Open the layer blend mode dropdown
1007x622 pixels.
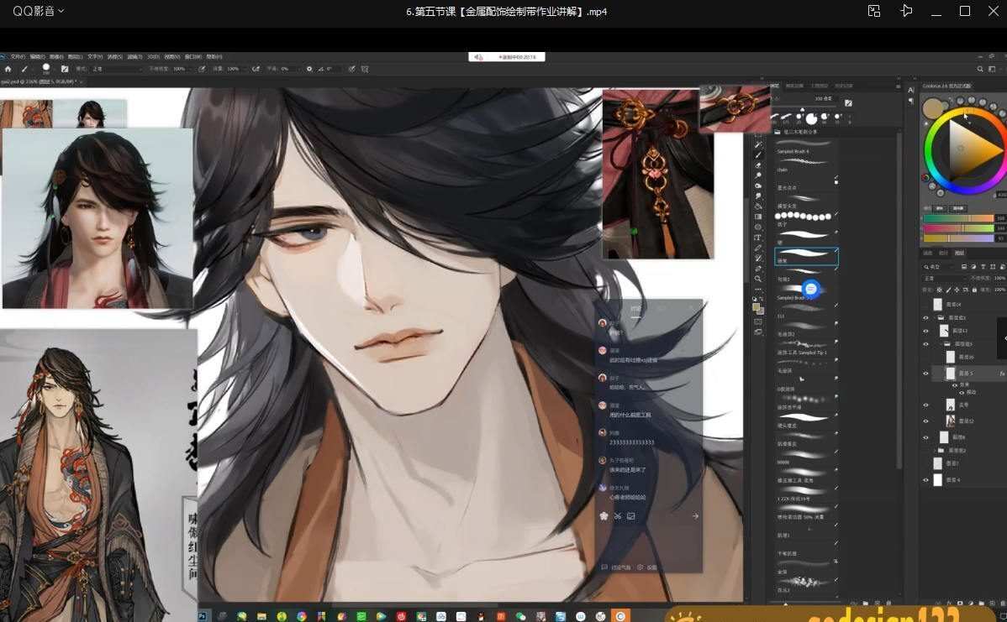(x=944, y=279)
